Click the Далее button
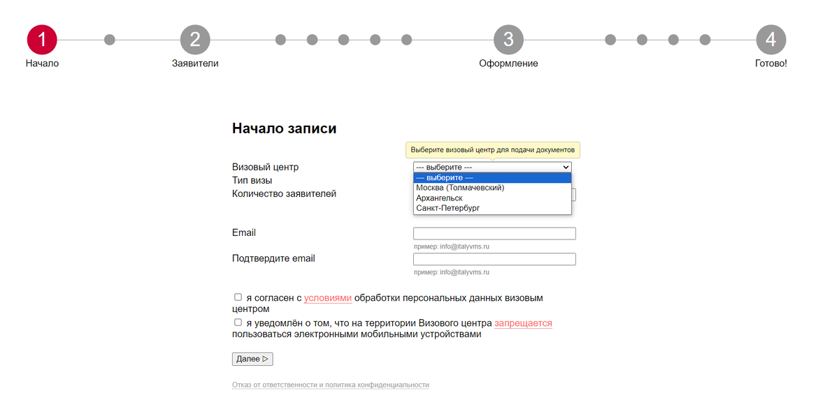Image resolution: width=839 pixels, height=400 pixels. point(252,359)
